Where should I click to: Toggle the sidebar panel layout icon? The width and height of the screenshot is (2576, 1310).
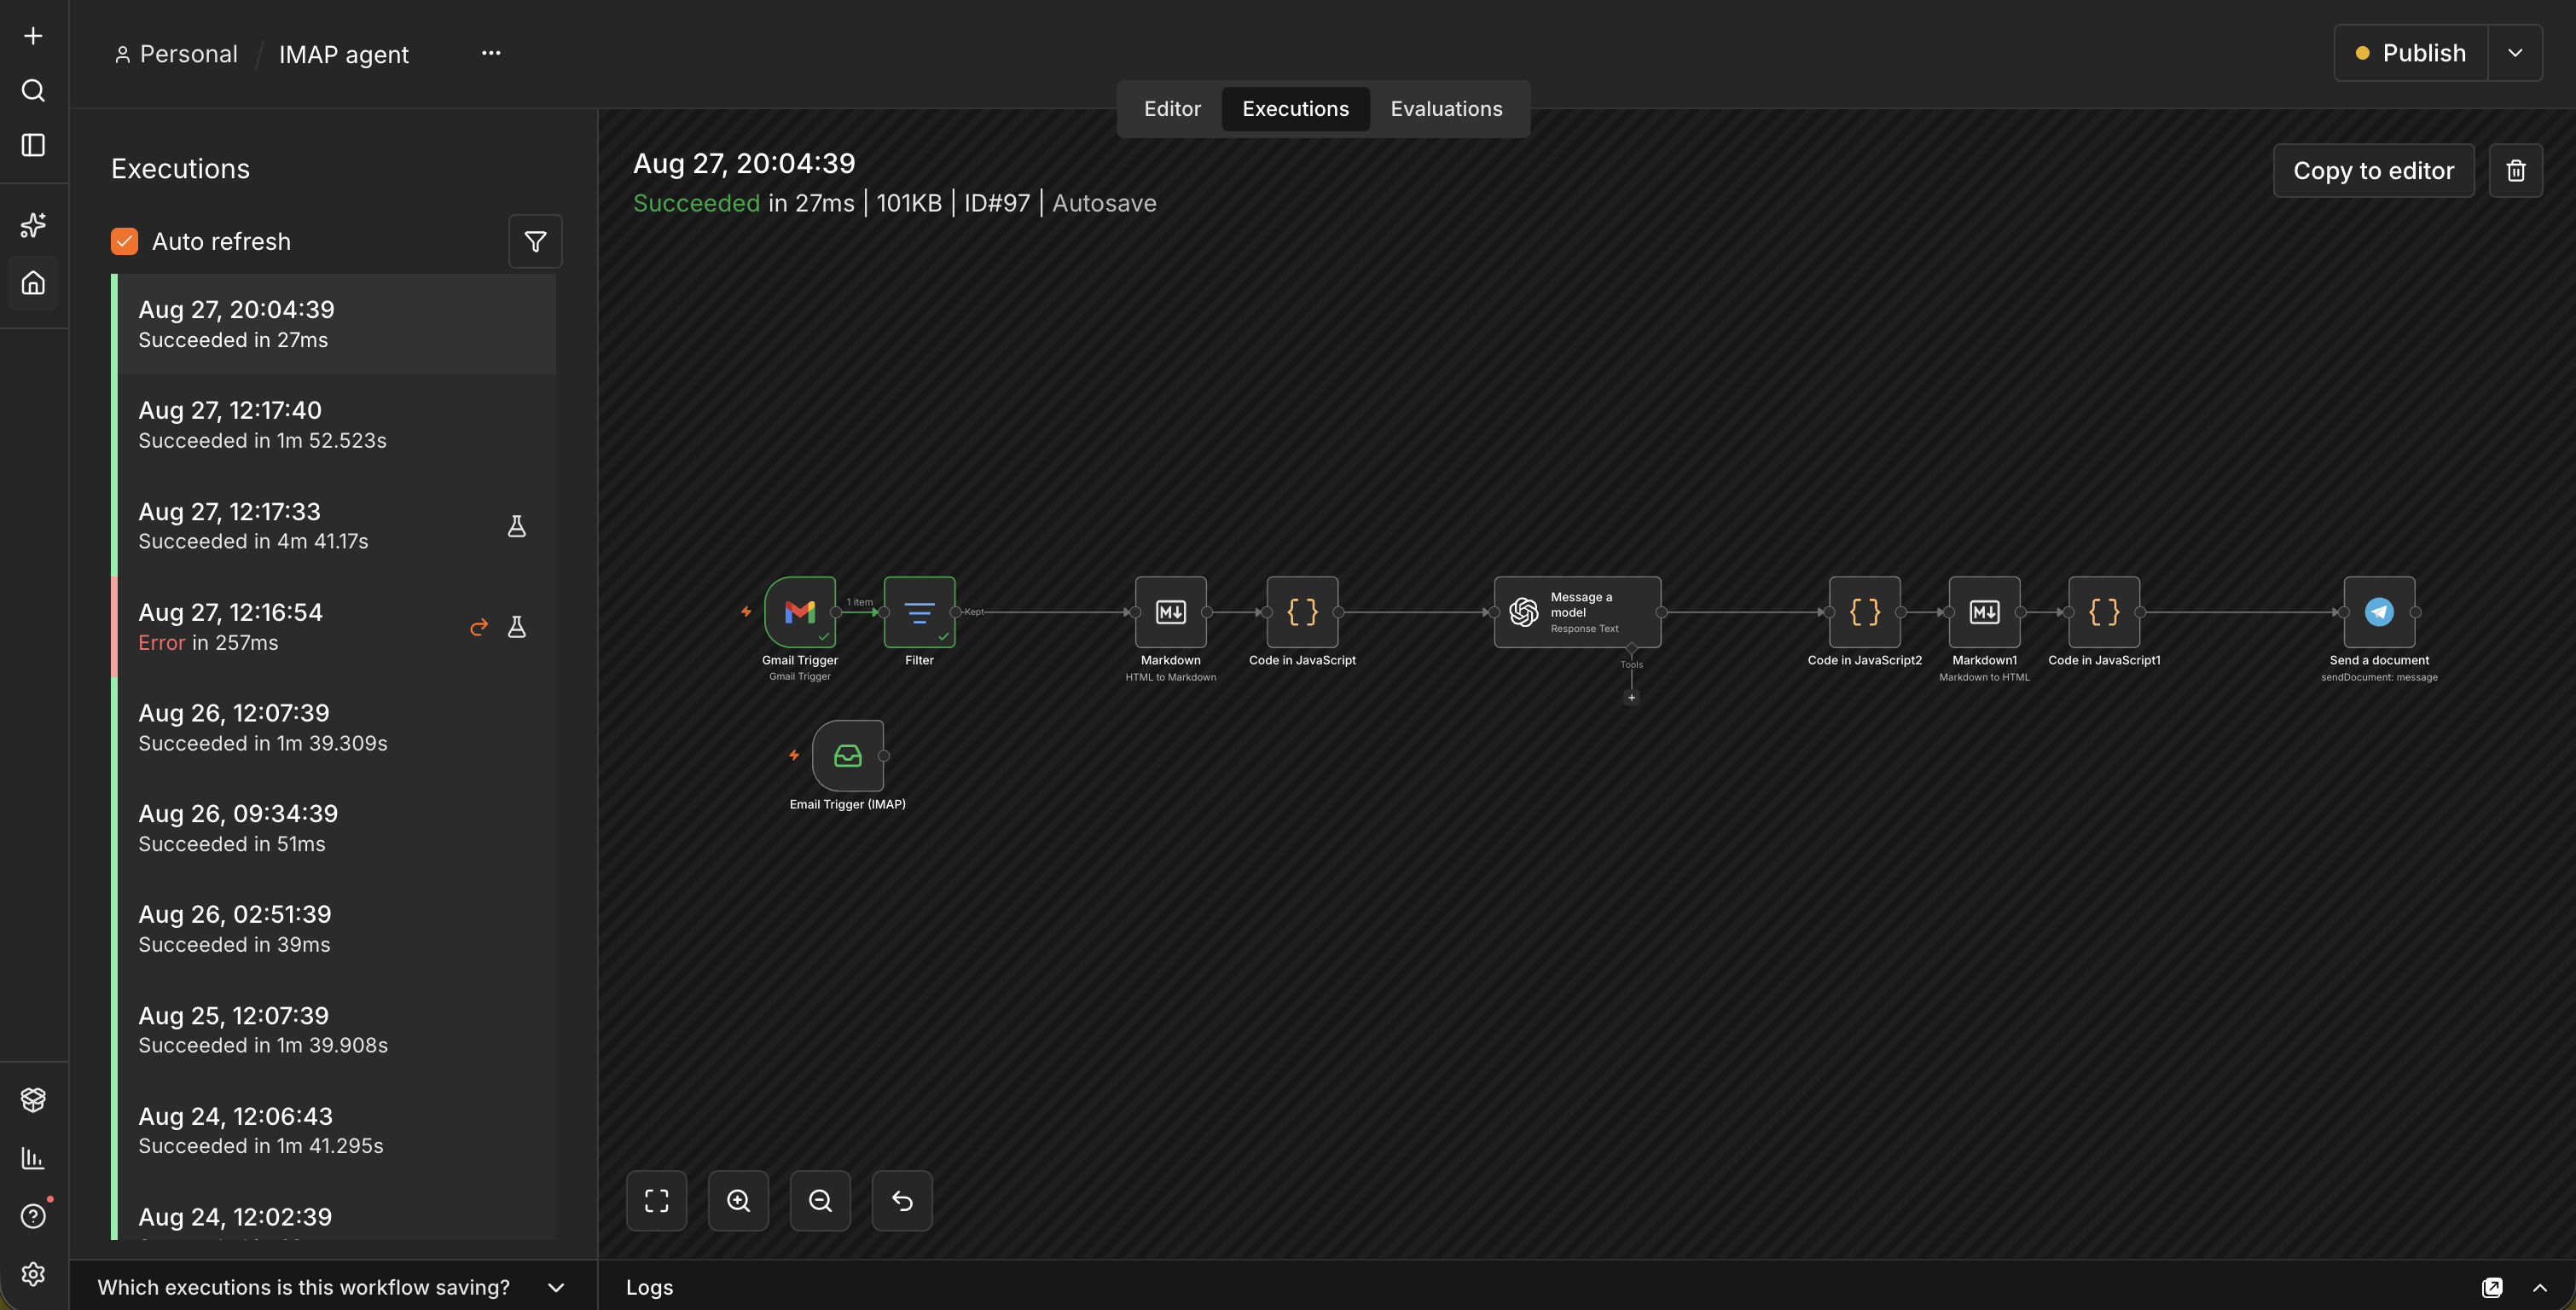[33, 145]
